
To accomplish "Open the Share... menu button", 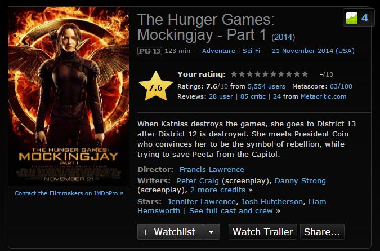I will 322,232.
